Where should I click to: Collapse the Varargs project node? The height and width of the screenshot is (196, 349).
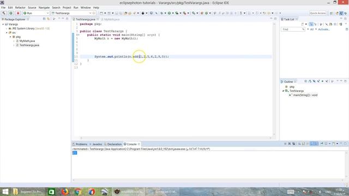pyautogui.click(x=3, y=24)
